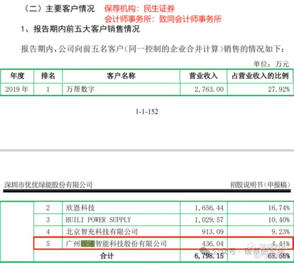294x263 pixels.
Task: Select the '排名' column header
Action: 48,76
